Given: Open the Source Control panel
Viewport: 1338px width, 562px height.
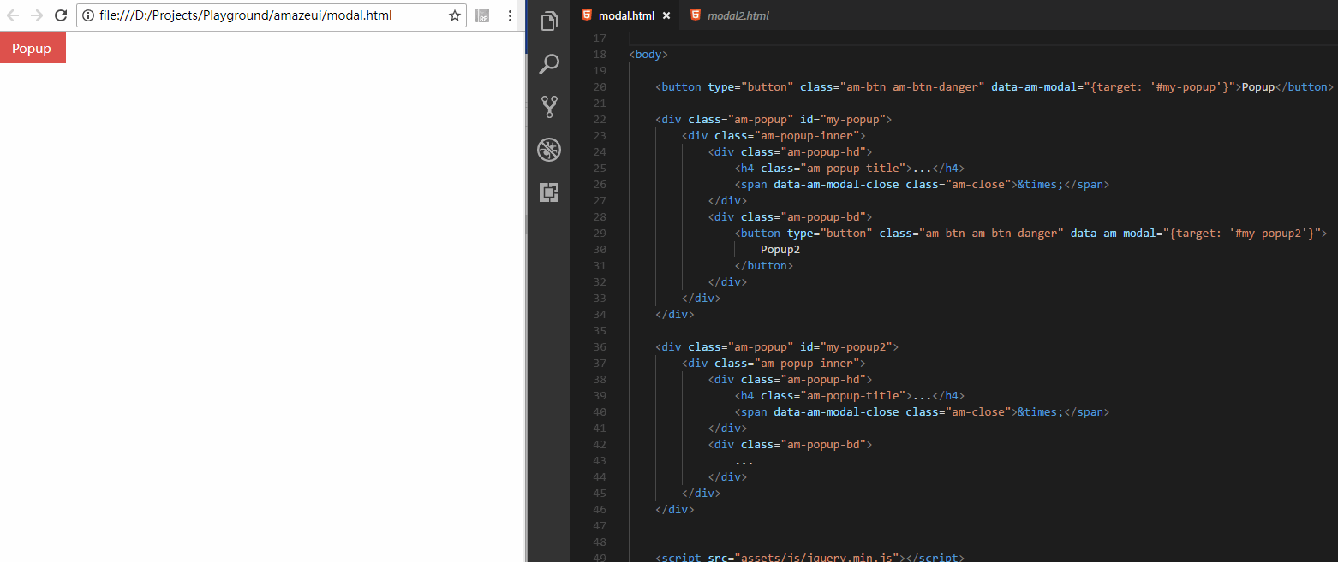Looking at the screenshot, I should [x=548, y=106].
